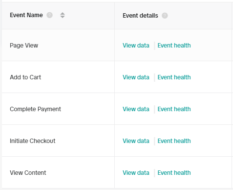Select the View Content row name

pos(28,173)
